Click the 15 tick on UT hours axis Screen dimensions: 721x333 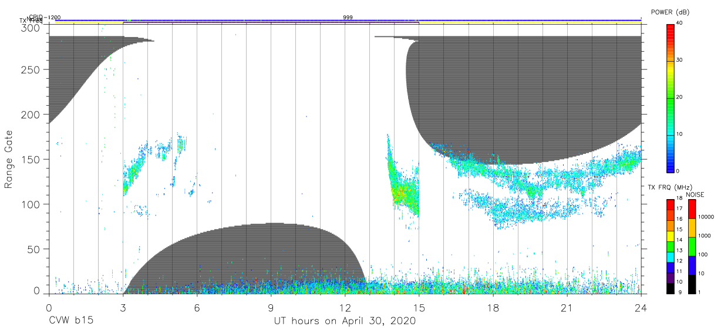pyautogui.click(x=419, y=308)
